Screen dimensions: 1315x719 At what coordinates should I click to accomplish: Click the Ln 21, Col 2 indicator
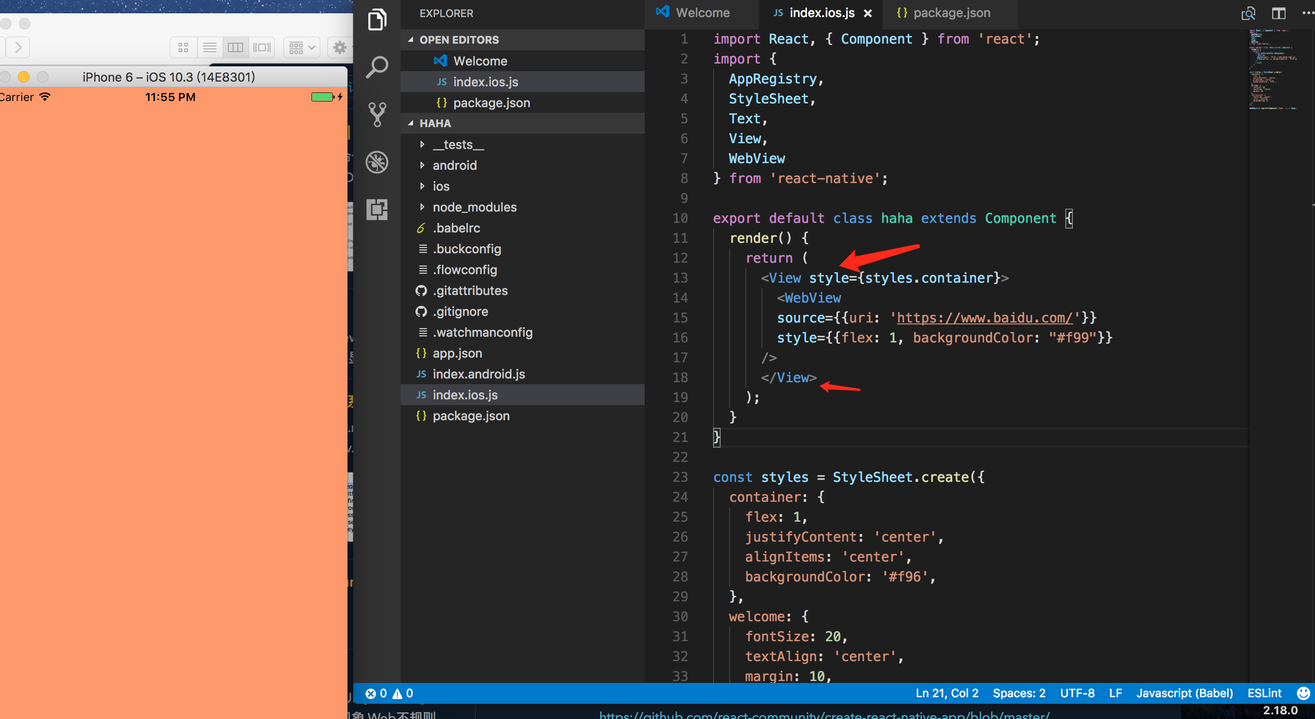947,692
